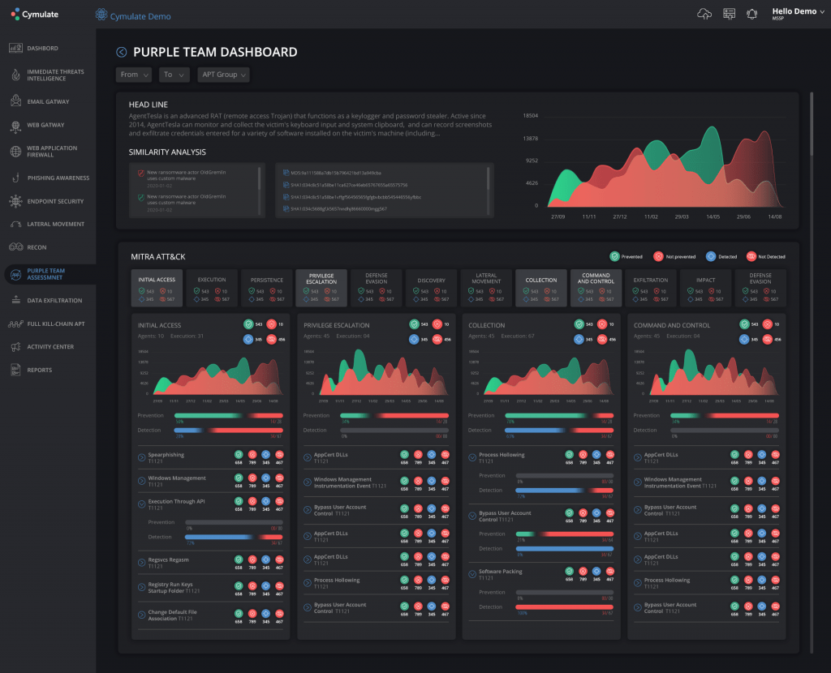
Task: Click the Cymulate Demo globe icon
Action: [101, 15]
